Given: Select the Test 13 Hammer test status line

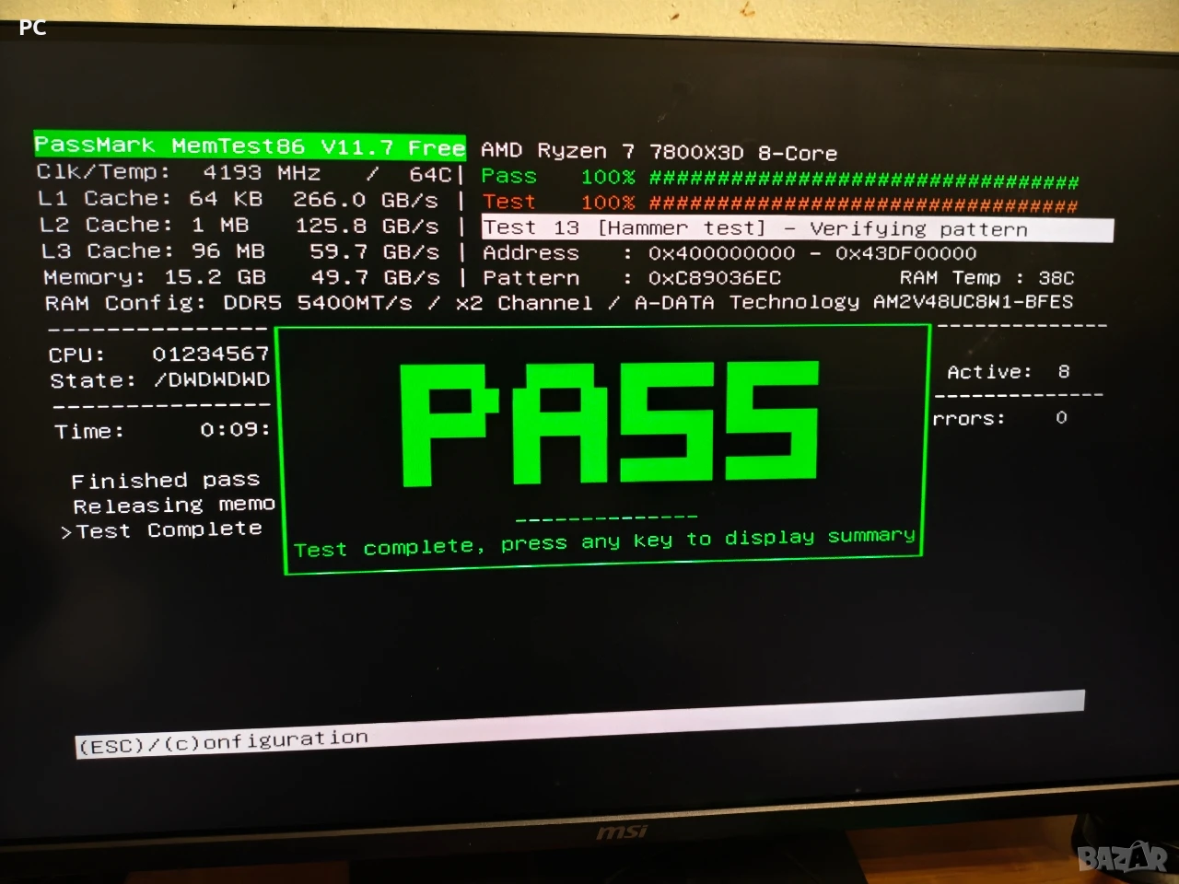Looking at the screenshot, I should 797,228.
